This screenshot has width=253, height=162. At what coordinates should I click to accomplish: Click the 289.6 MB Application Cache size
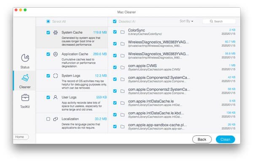[x=100, y=54]
